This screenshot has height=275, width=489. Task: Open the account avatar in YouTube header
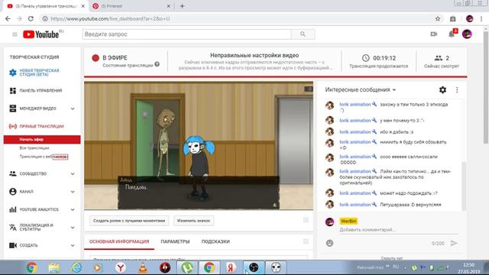467,34
